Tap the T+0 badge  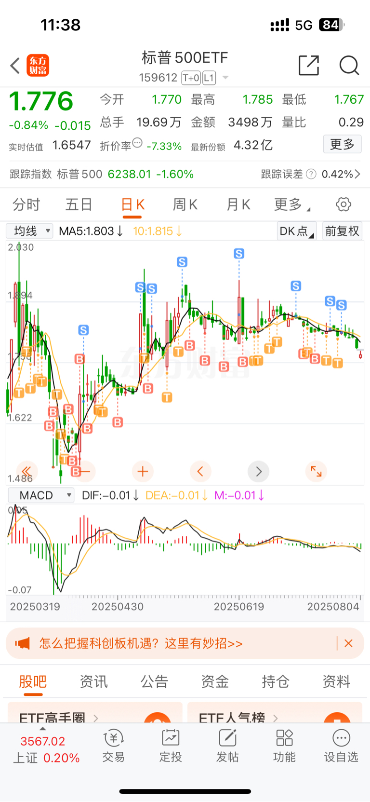coord(191,78)
